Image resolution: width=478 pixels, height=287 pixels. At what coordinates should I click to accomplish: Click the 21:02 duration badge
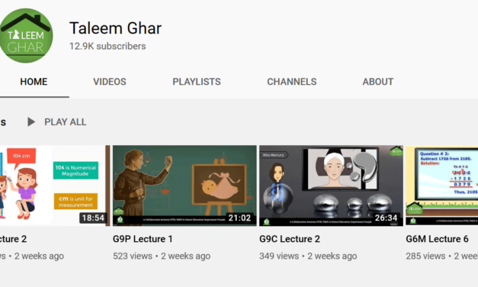click(x=239, y=218)
